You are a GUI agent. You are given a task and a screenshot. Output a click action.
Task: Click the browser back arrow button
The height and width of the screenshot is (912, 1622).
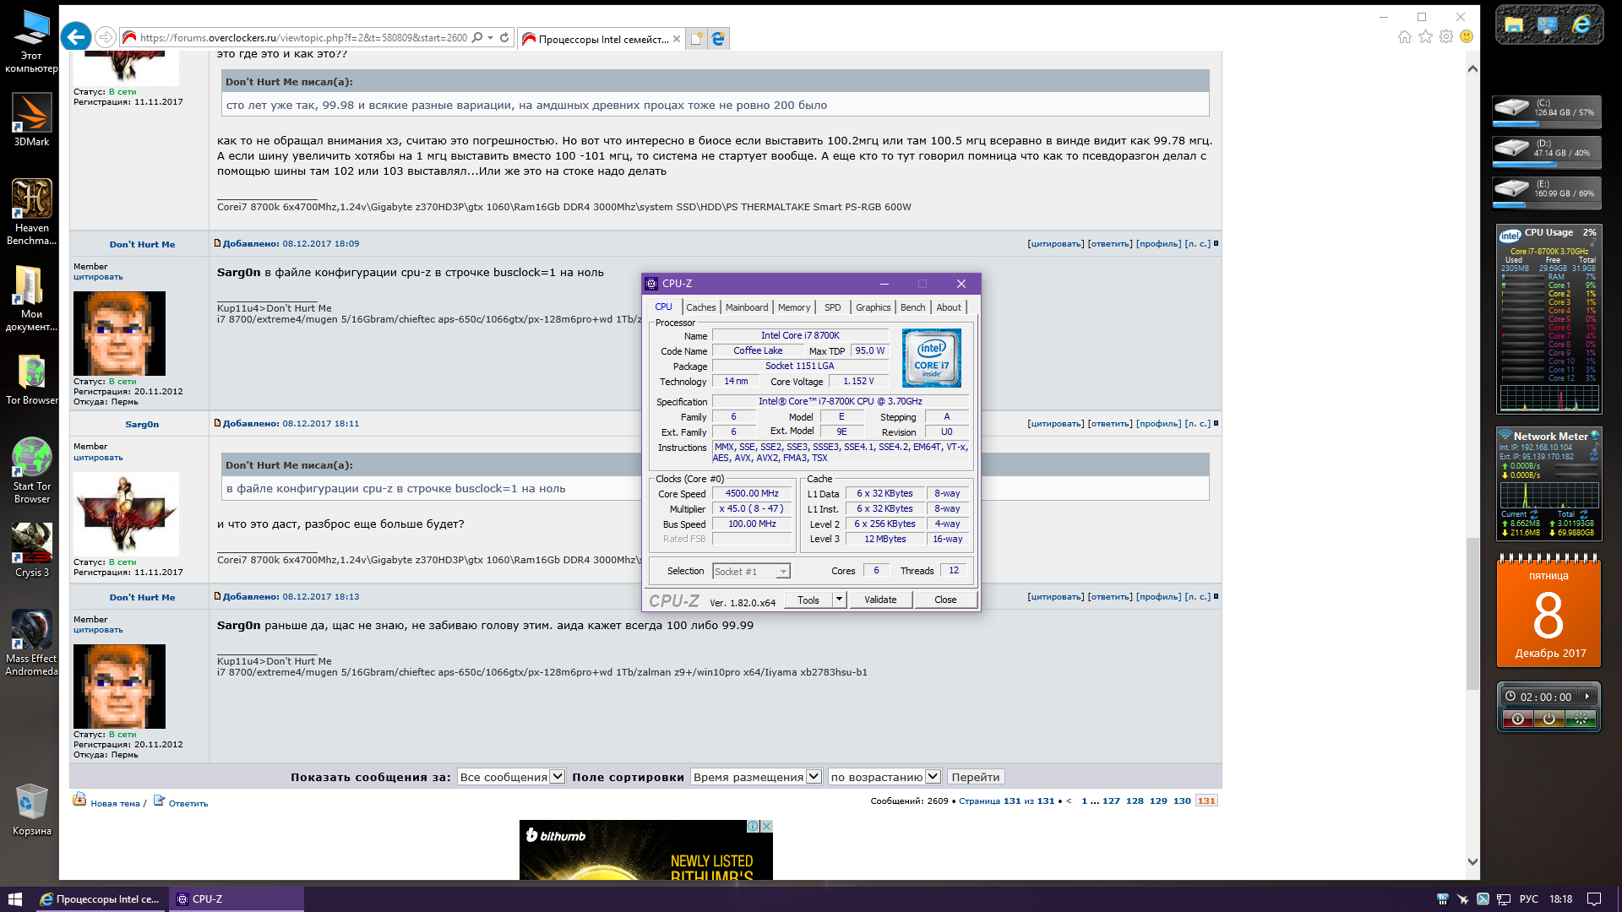click(x=76, y=36)
